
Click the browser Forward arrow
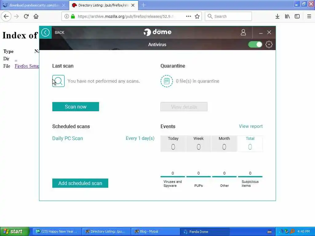[16, 17]
